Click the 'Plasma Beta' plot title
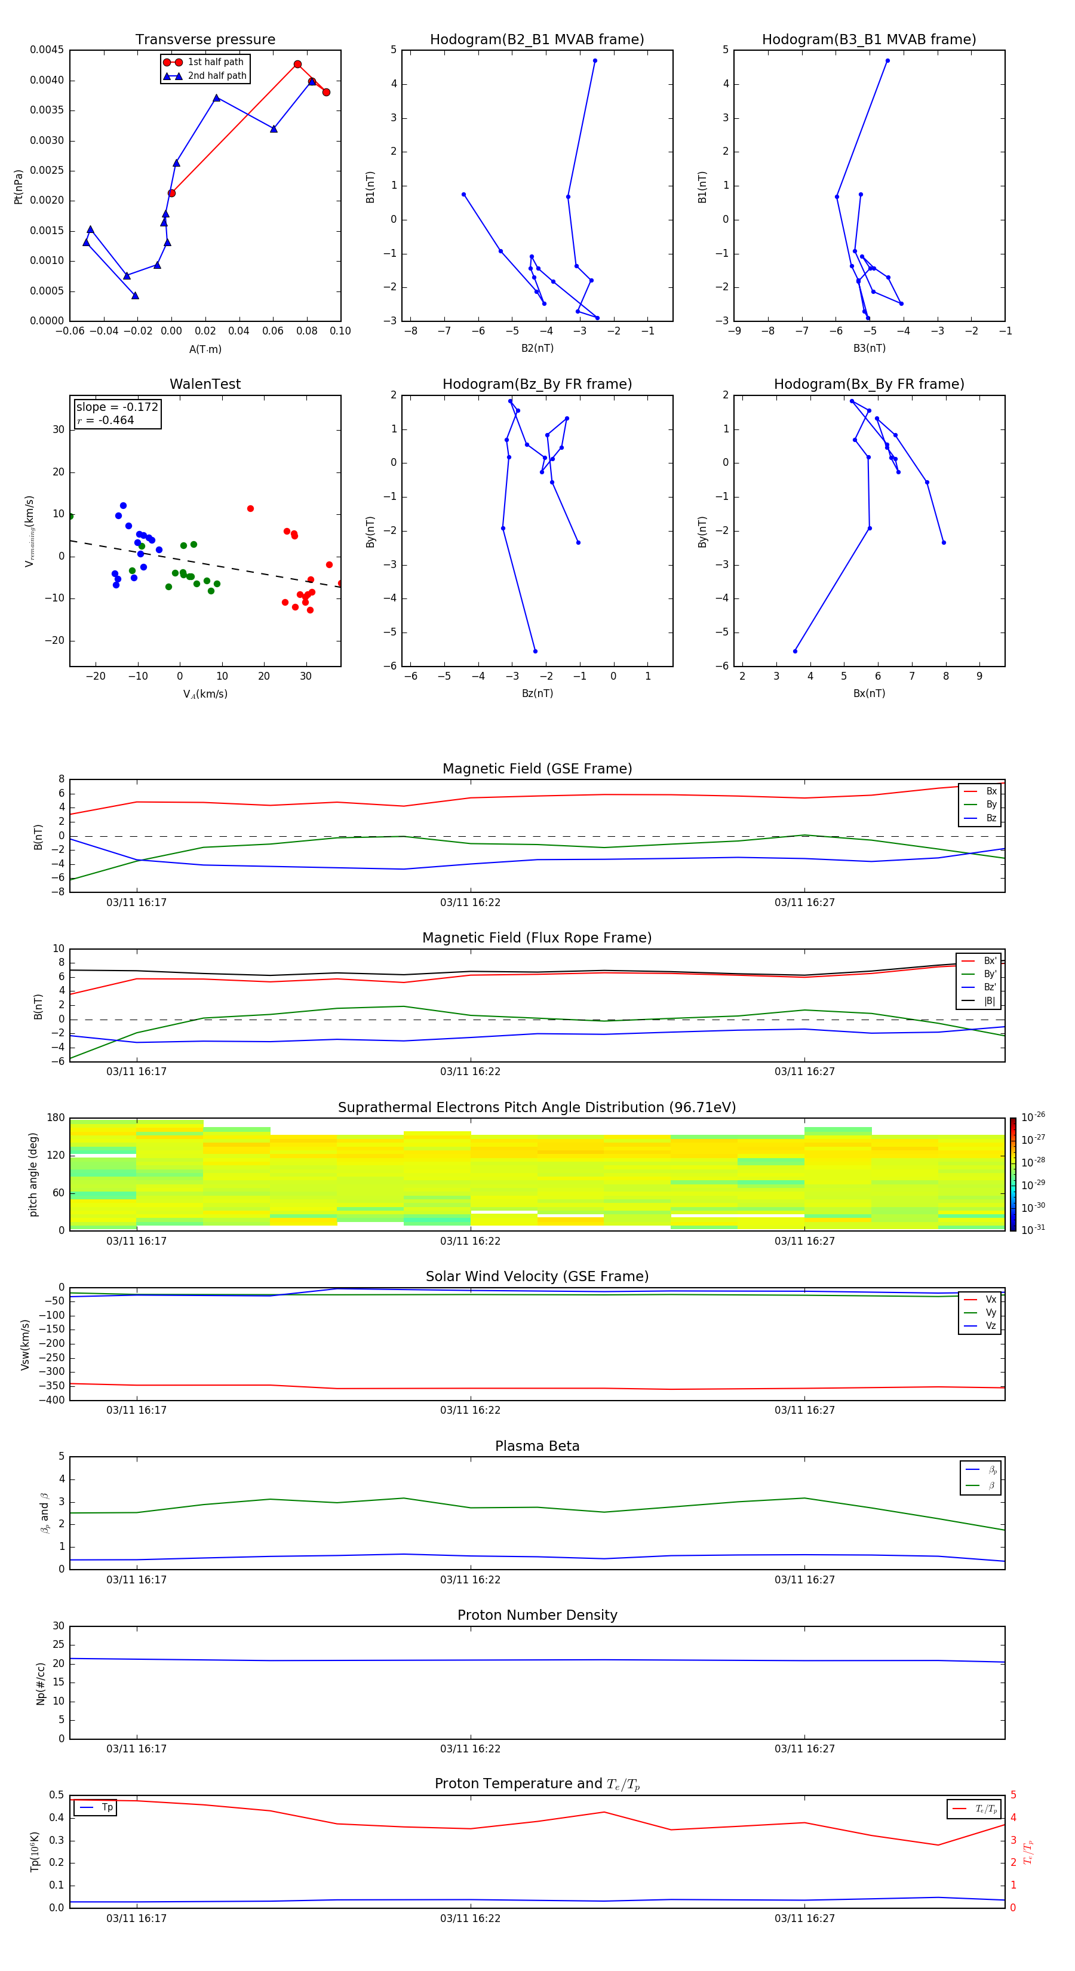This screenshot has width=1075, height=1971. tap(537, 1446)
